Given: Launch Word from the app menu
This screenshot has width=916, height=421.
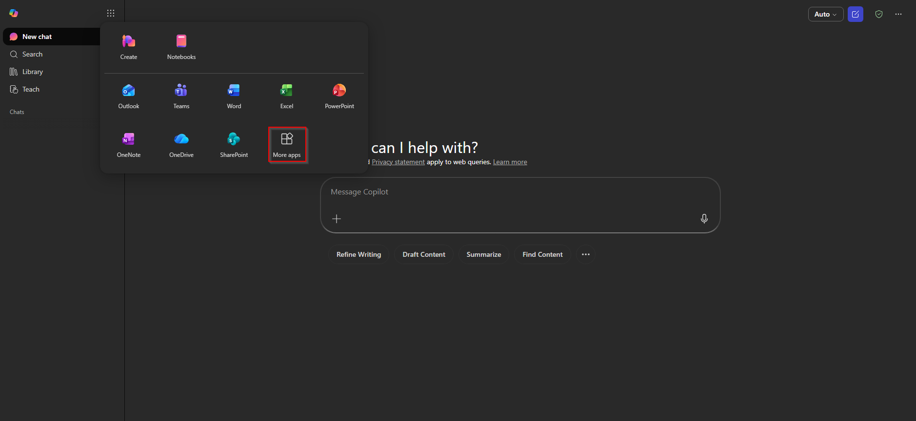Looking at the screenshot, I should click(x=234, y=96).
